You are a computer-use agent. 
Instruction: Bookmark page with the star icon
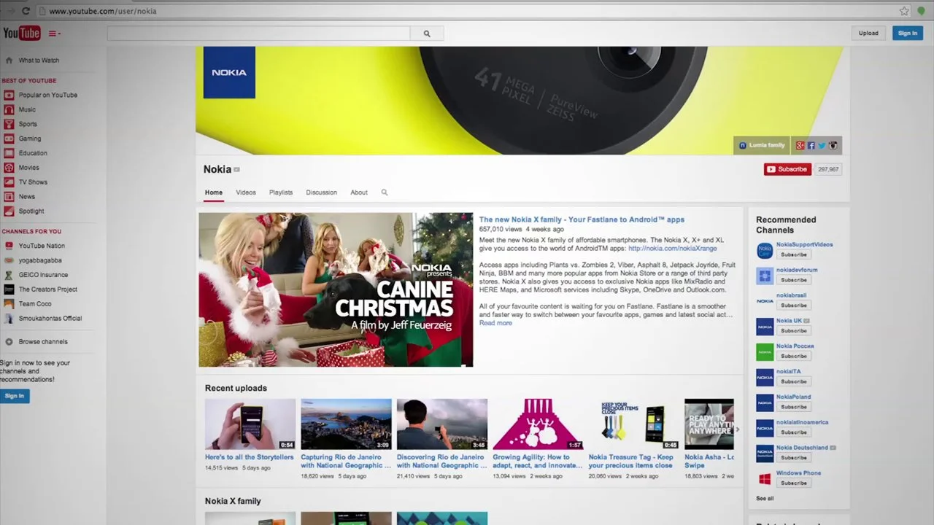(904, 11)
